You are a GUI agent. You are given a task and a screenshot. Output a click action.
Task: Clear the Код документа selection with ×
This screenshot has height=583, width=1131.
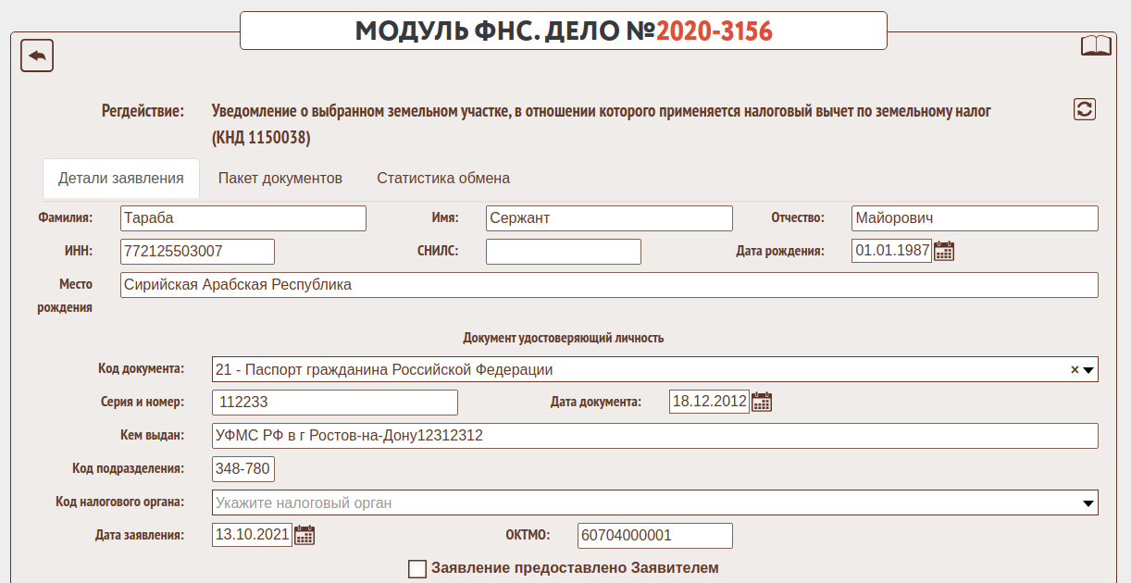1075,369
